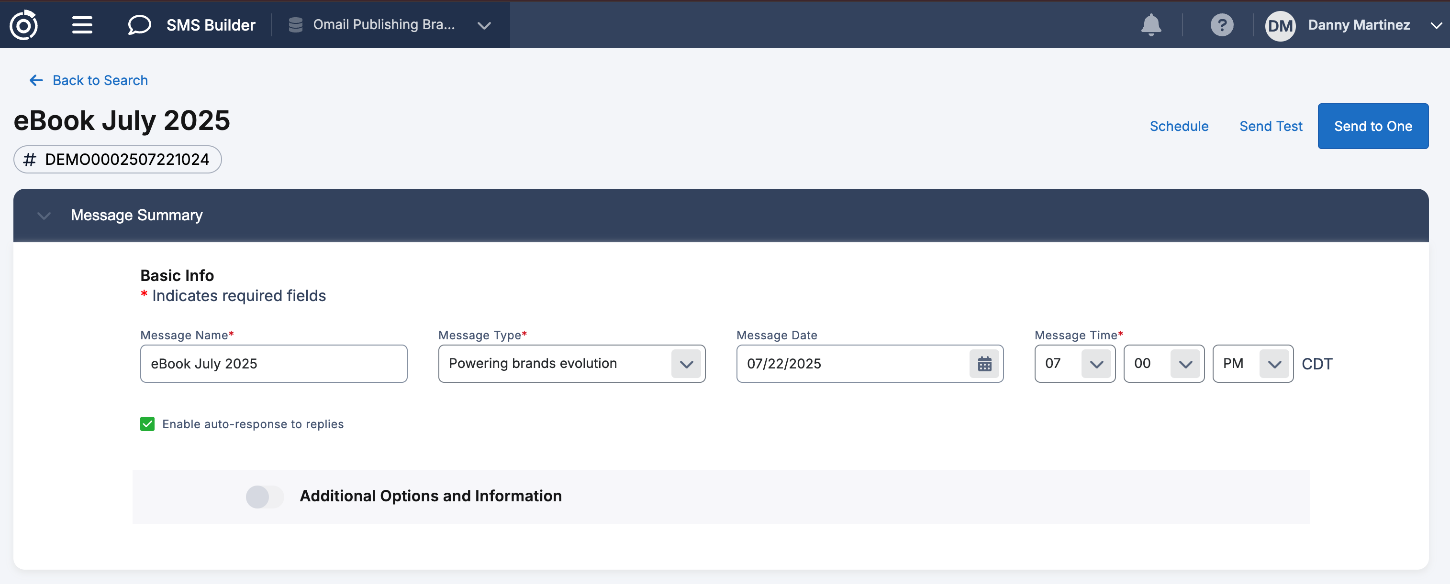Click the SMS Builder chat bubble icon
1450x584 pixels.
[x=139, y=25]
